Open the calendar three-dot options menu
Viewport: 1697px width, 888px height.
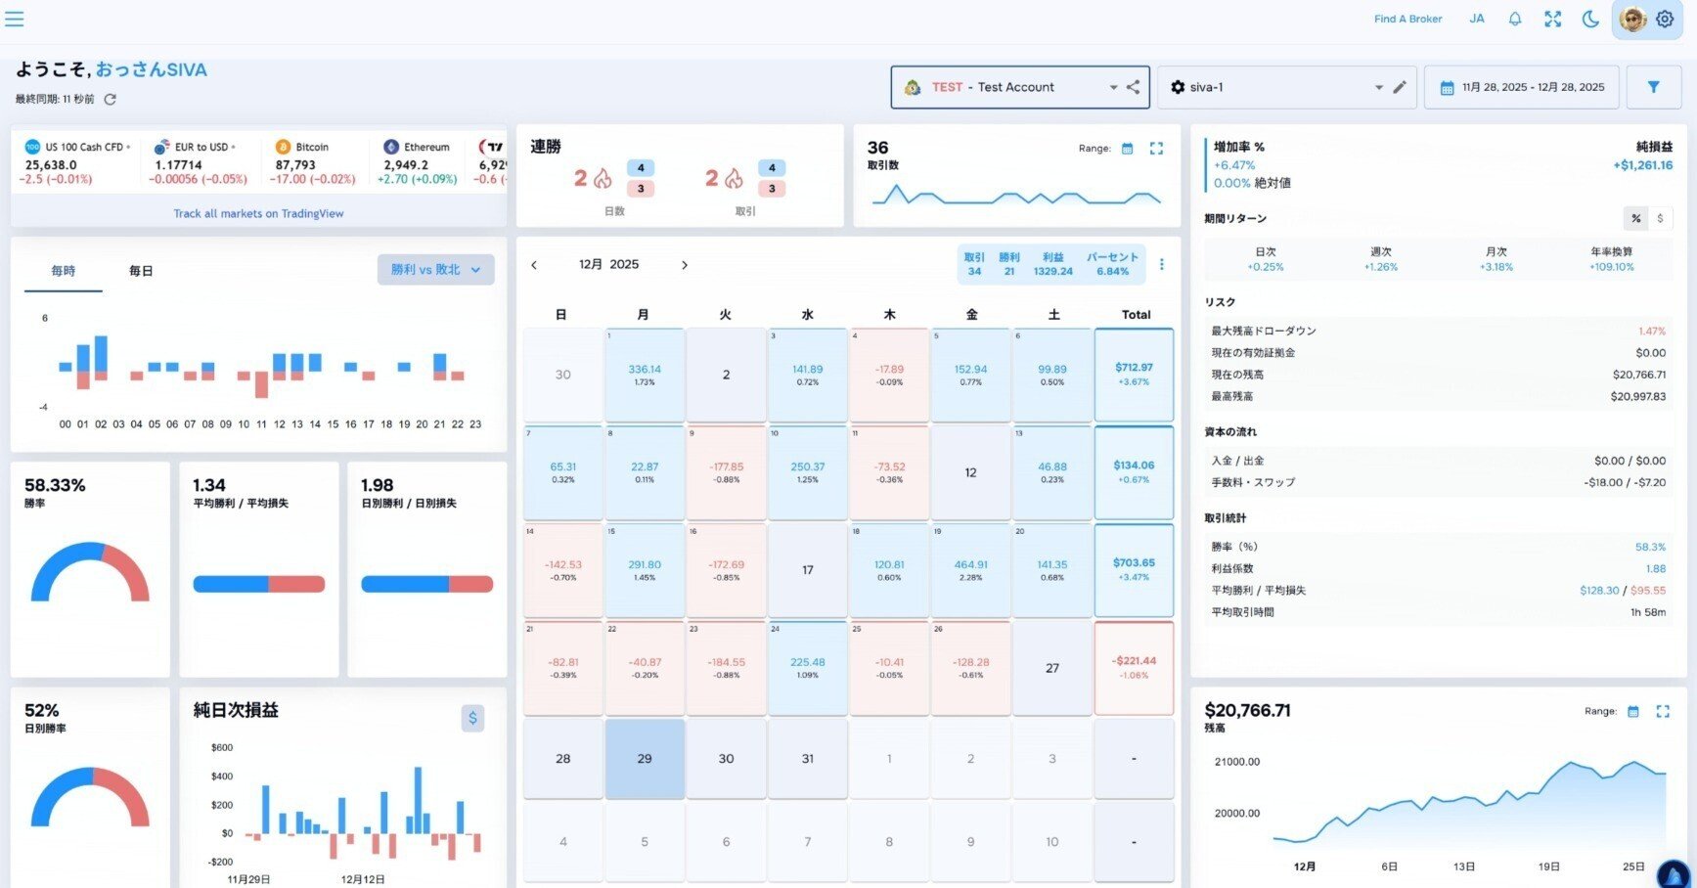pos(1161,264)
